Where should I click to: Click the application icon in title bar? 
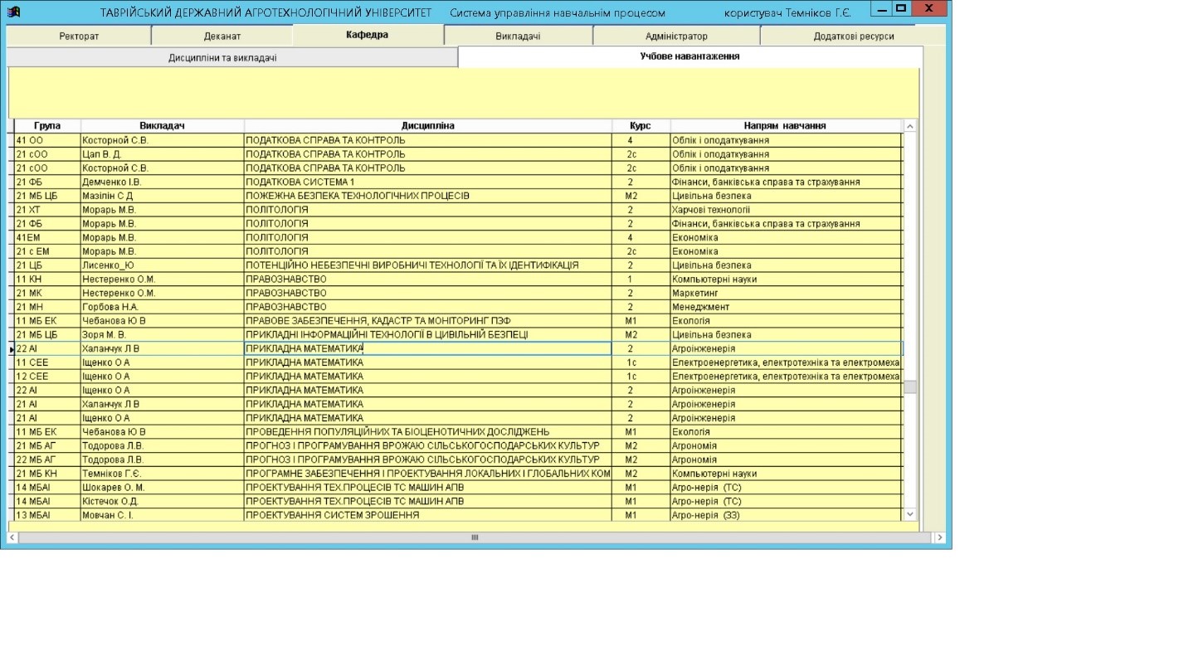pyautogui.click(x=13, y=12)
